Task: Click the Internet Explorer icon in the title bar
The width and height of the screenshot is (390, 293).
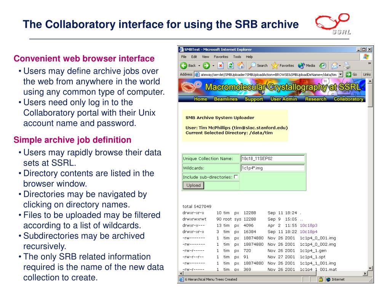Action: 181,49
